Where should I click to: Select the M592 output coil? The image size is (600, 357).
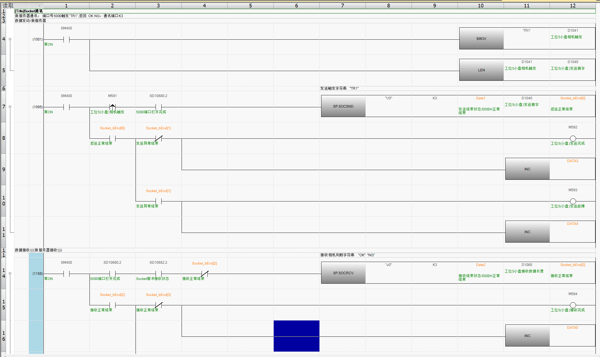coord(573,138)
